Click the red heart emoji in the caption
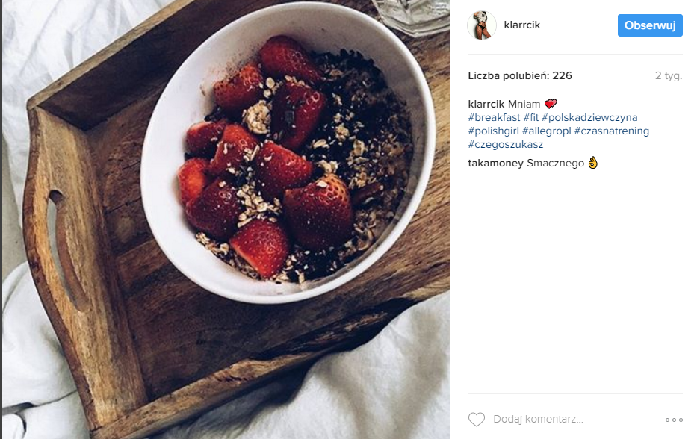Image resolution: width=700 pixels, height=439 pixels. point(551,104)
